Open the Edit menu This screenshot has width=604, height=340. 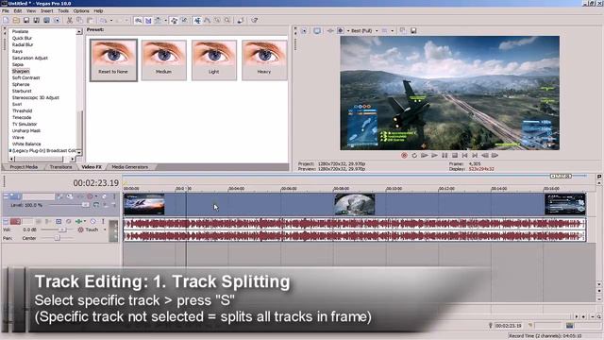(x=18, y=10)
